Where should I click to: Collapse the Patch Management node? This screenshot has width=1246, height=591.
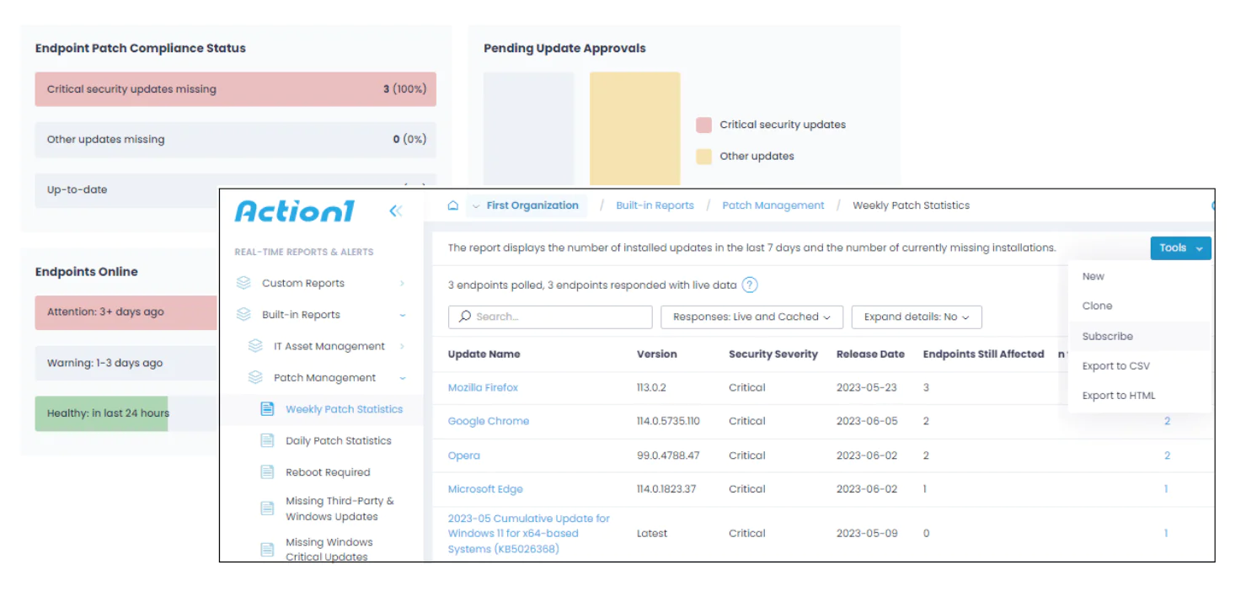(x=402, y=378)
